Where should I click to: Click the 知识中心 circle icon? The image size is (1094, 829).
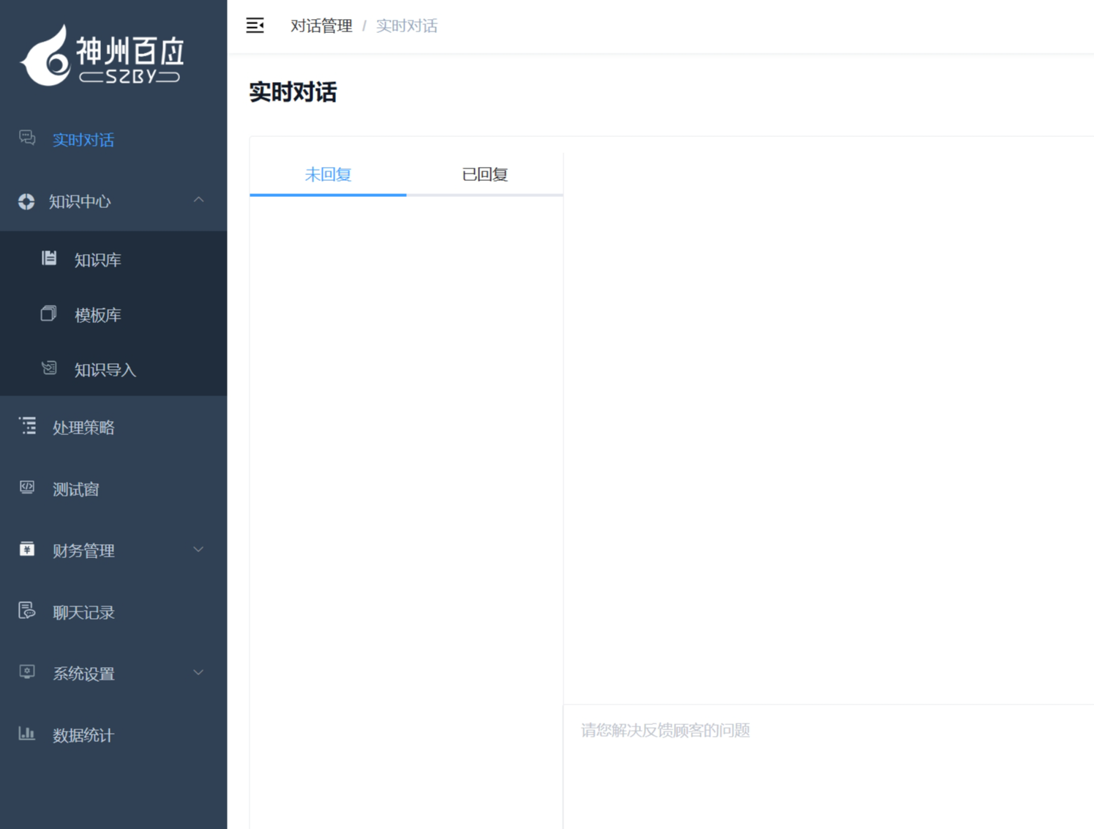tap(26, 201)
